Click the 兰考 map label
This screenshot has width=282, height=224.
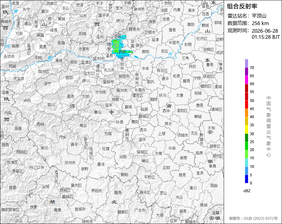click(186, 58)
